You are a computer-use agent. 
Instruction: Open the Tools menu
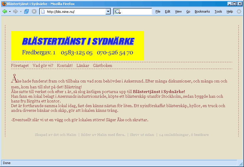[218, 11]
